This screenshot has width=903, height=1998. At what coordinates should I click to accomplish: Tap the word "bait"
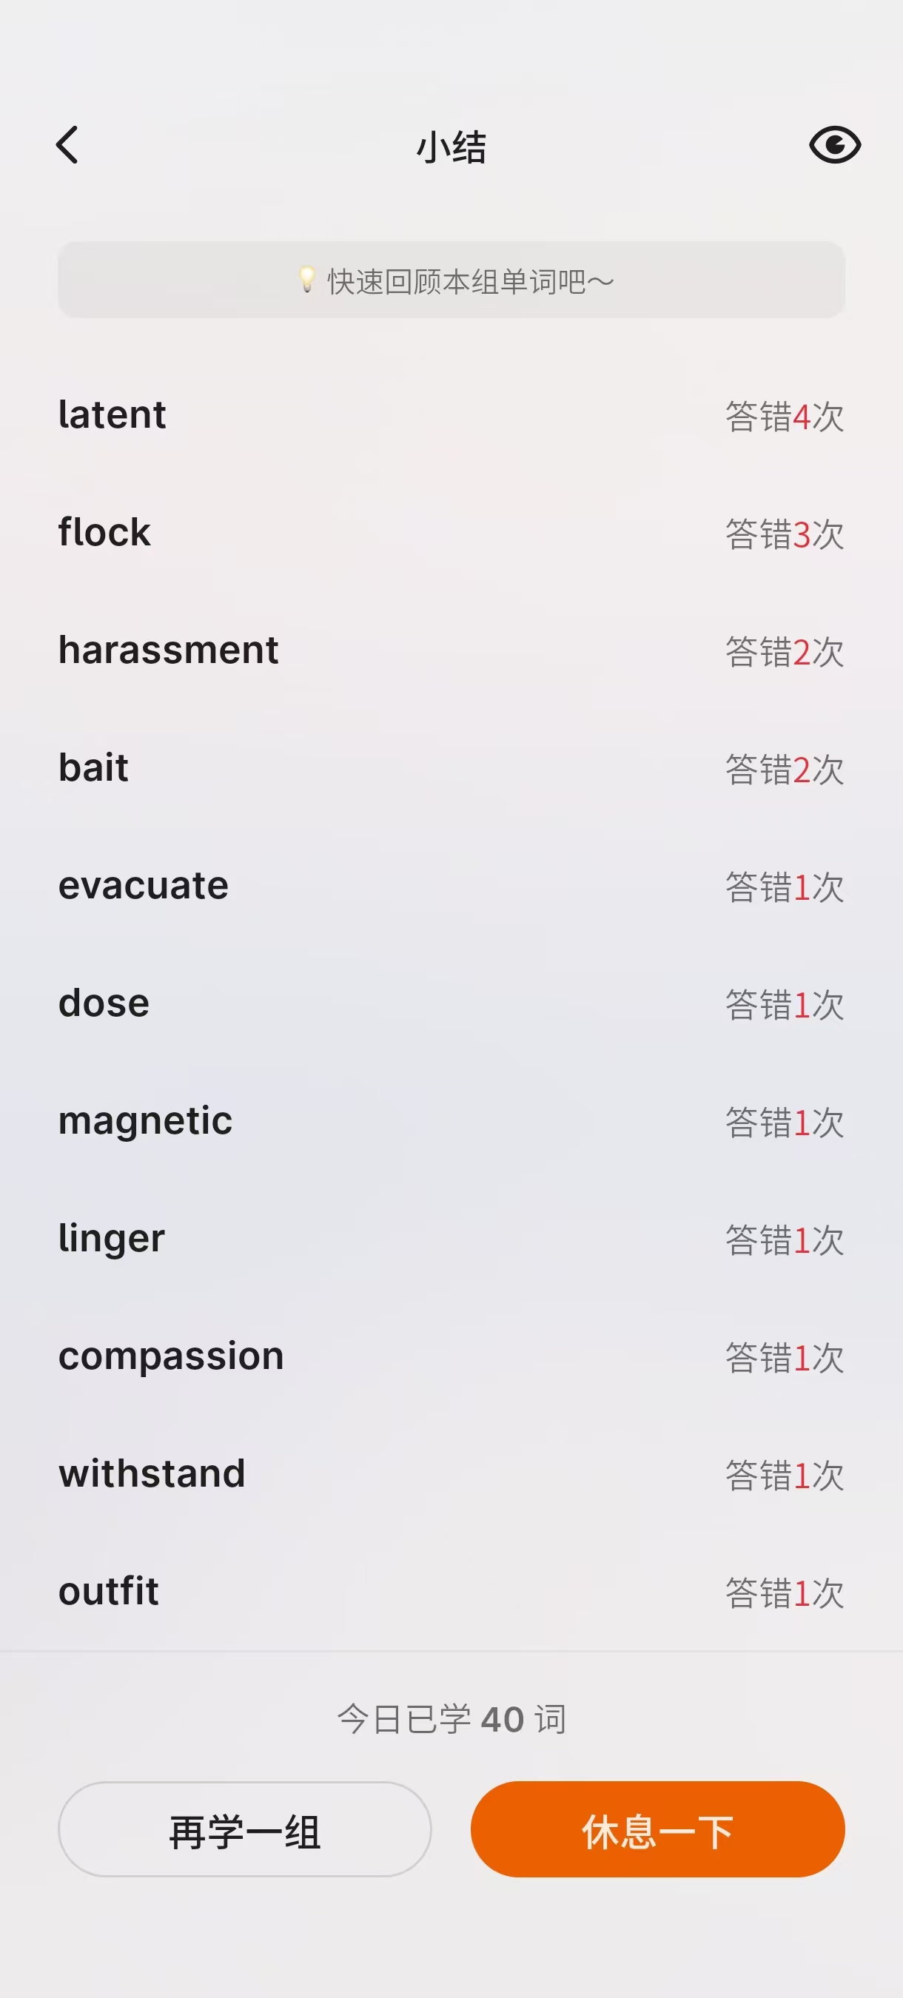tap(94, 768)
